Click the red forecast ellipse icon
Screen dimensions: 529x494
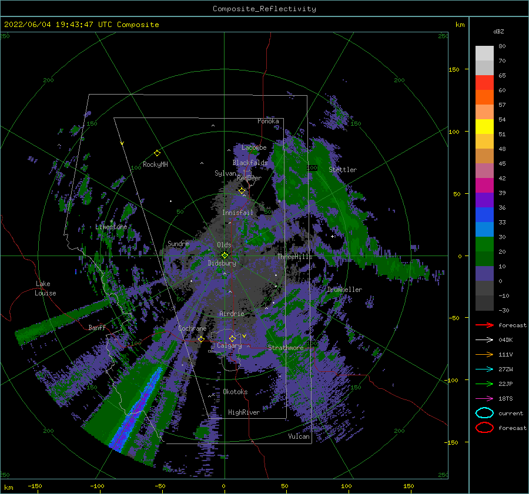484,428
